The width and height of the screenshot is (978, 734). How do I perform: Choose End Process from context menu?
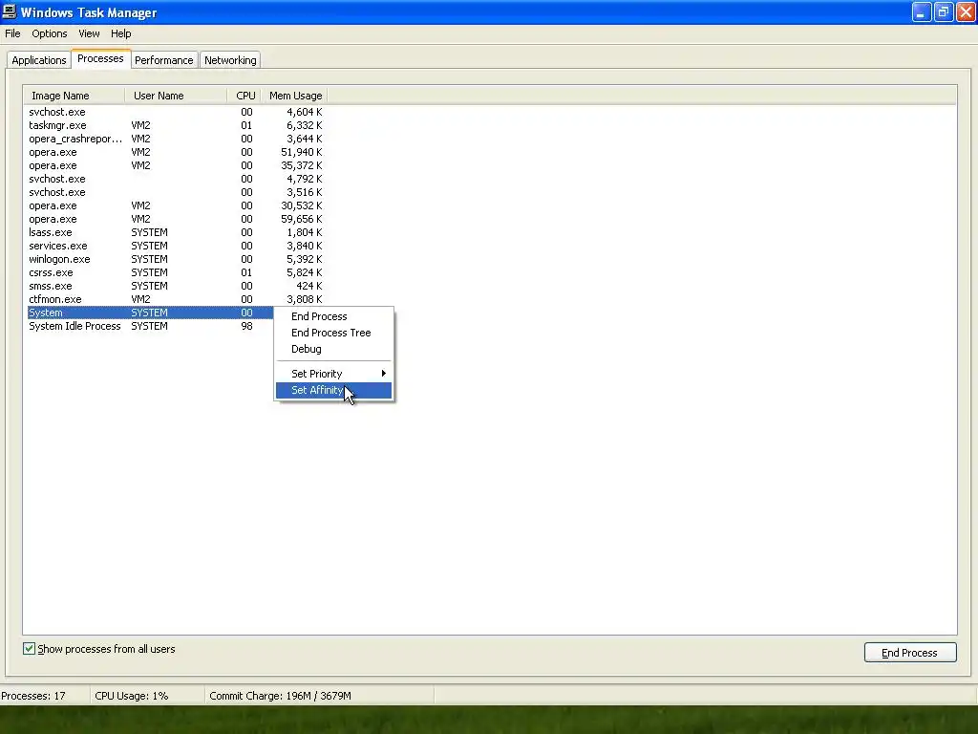tap(333, 316)
